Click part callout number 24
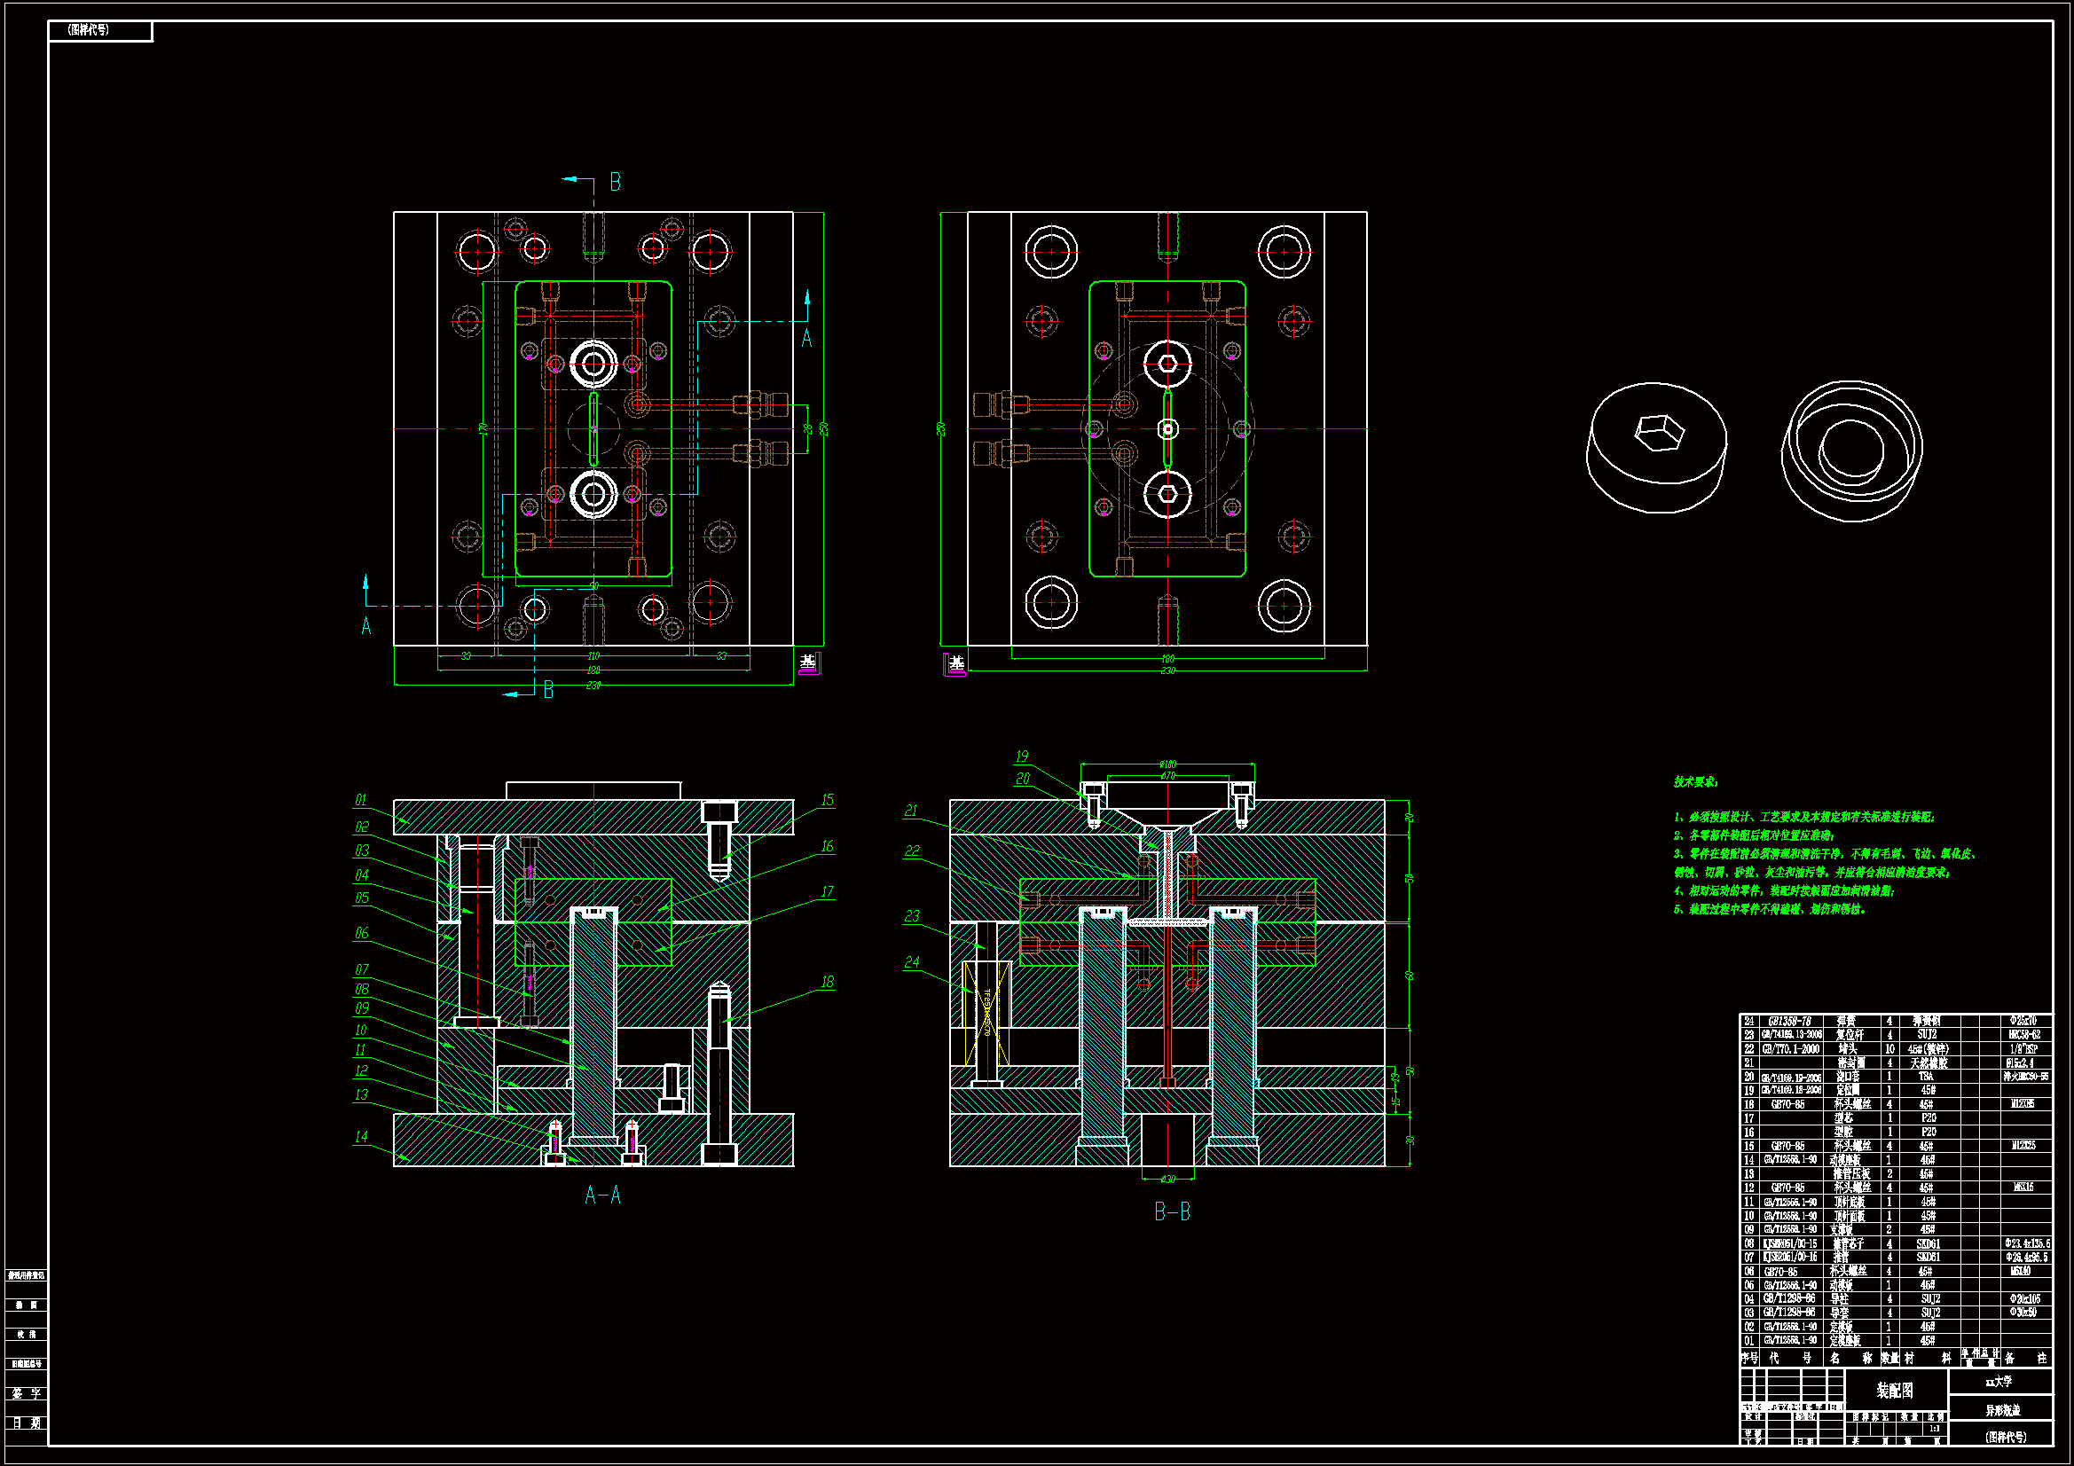This screenshot has height=1466, width=2074. tap(911, 962)
